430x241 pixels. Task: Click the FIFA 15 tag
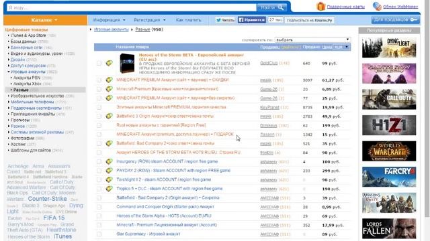point(54,218)
